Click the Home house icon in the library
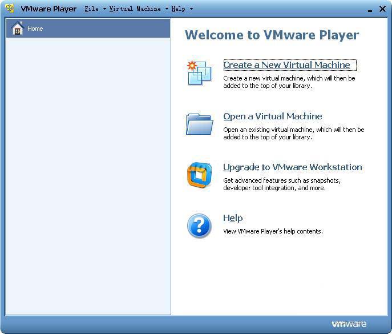The image size is (392, 334). pos(18,29)
